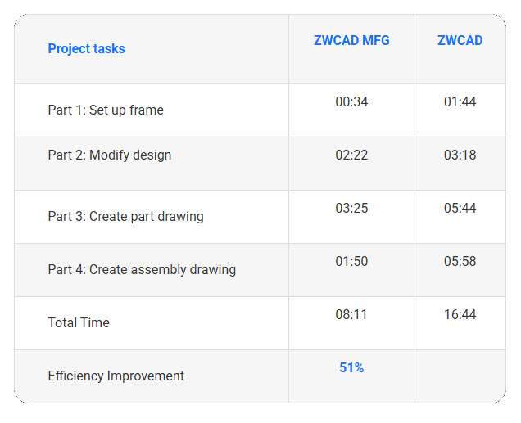
Task: Select the Total Time row label
Action: tap(79, 323)
